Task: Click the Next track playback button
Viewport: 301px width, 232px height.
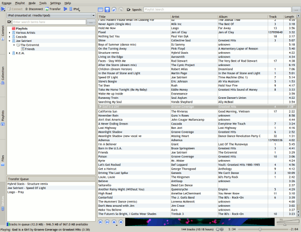Action: tap(121, 222)
